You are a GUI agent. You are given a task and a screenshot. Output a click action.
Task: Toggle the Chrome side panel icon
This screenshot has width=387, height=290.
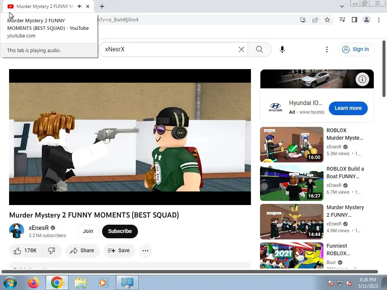354,20
